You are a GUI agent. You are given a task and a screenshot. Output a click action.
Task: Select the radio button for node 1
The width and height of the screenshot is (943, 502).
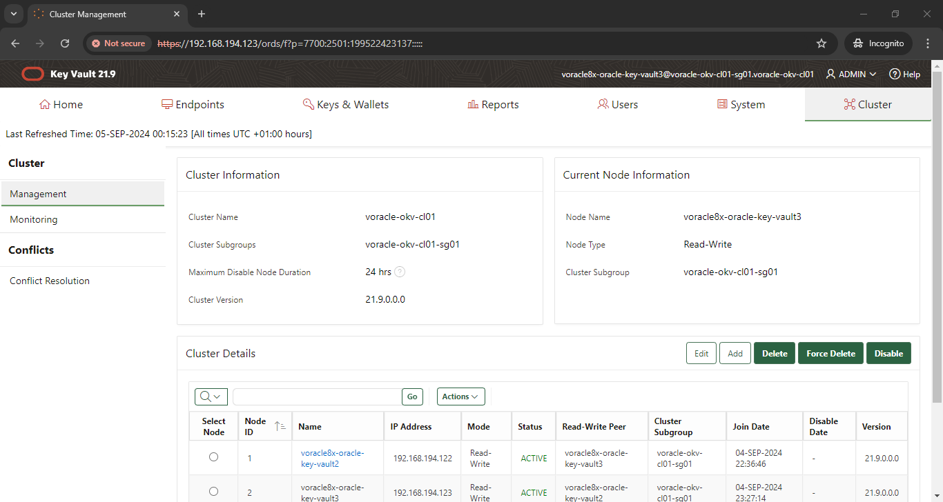coord(213,456)
